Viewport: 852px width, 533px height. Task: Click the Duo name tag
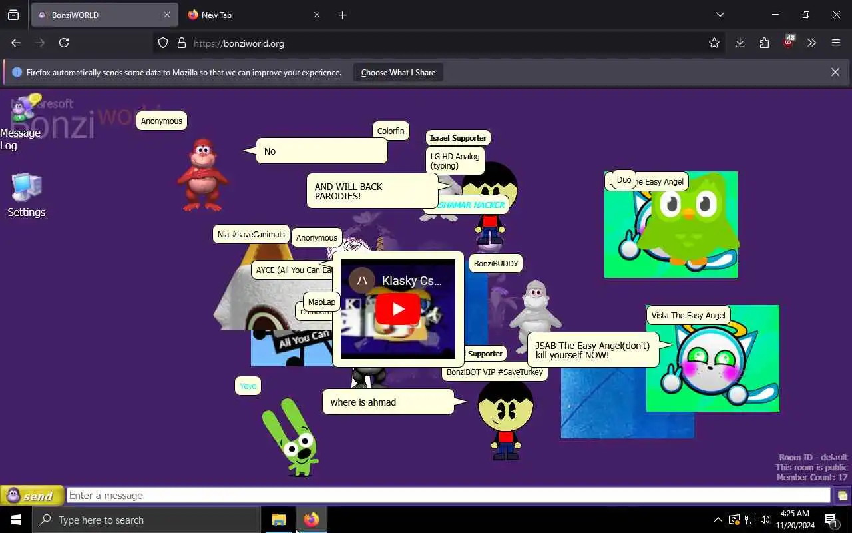coord(624,180)
